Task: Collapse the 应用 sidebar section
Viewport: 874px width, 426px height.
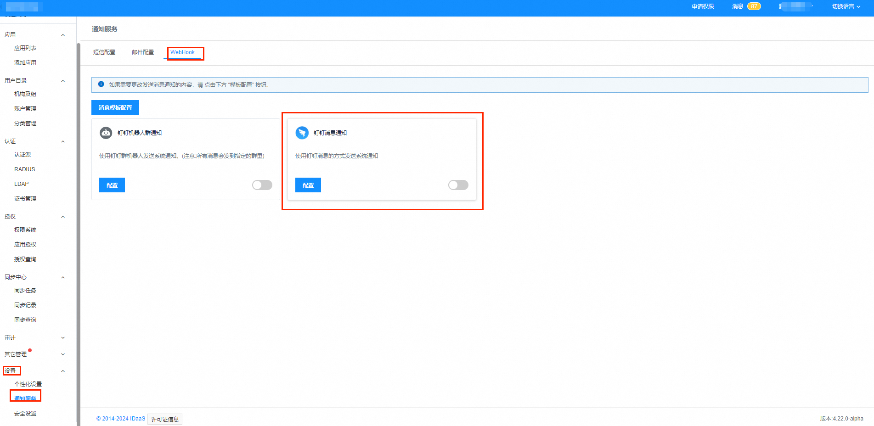Action: [63, 35]
